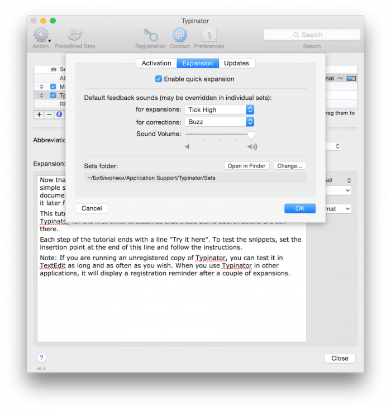Click the Sound Volume slider knob

tap(251, 135)
